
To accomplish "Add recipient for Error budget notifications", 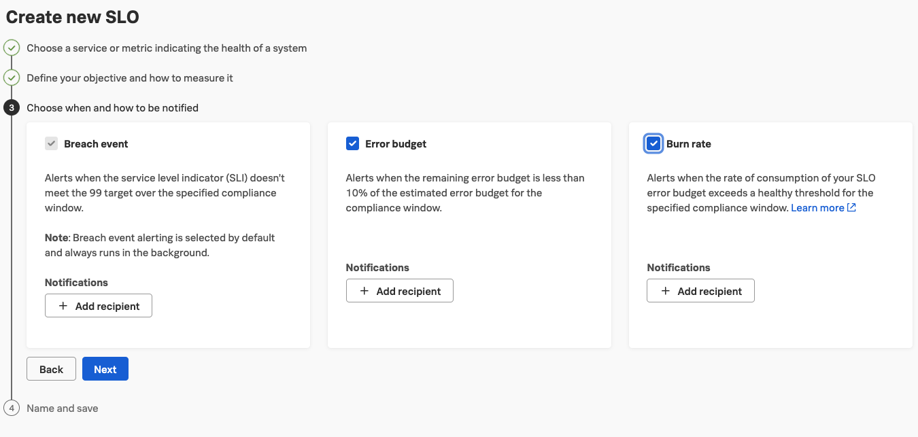I will (400, 291).
